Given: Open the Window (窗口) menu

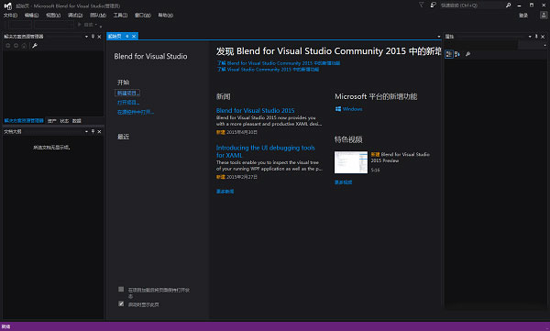Looking at the screenshot, I should click(x=143, y=16).
